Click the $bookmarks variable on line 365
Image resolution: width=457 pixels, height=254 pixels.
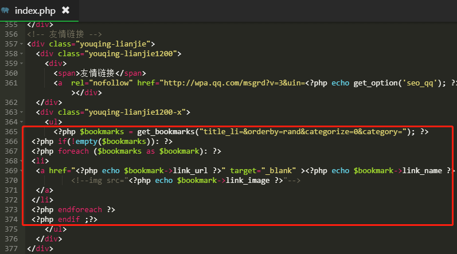coord(101,132)
